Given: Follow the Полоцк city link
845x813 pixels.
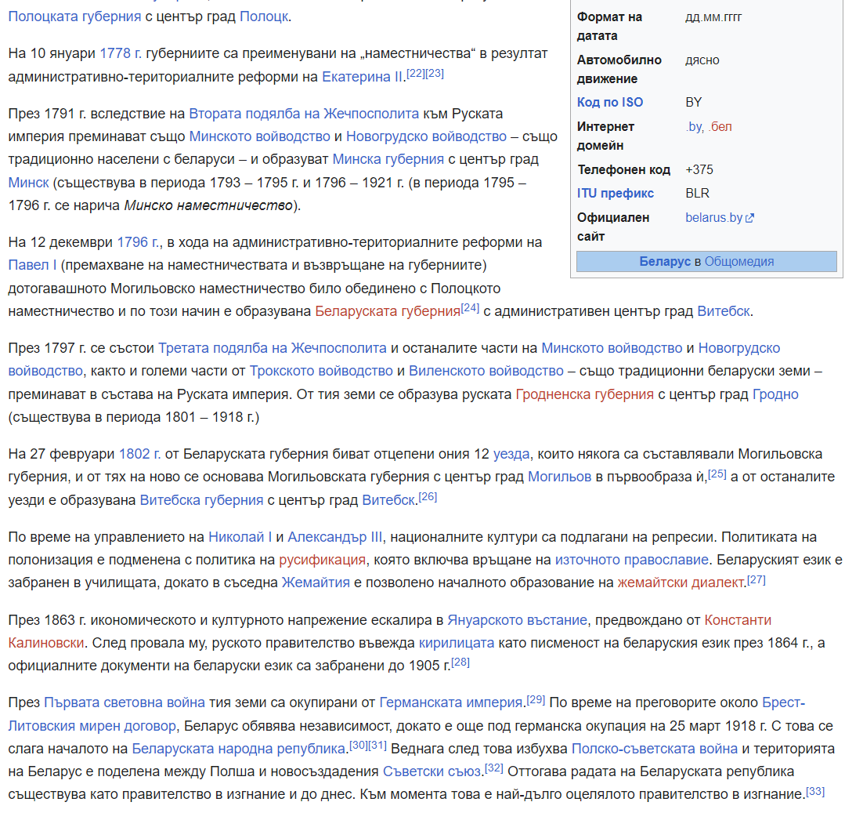Looking at the screenshot, I should 264,16.
